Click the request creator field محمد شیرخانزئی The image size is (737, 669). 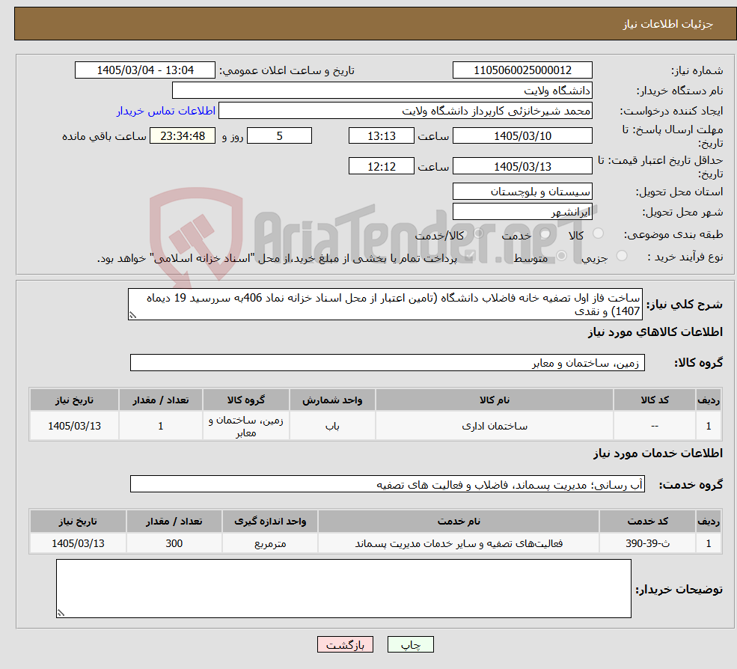[405, 111]
